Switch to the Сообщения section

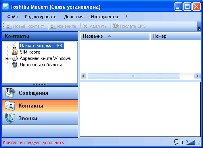(x=40, y=93)
